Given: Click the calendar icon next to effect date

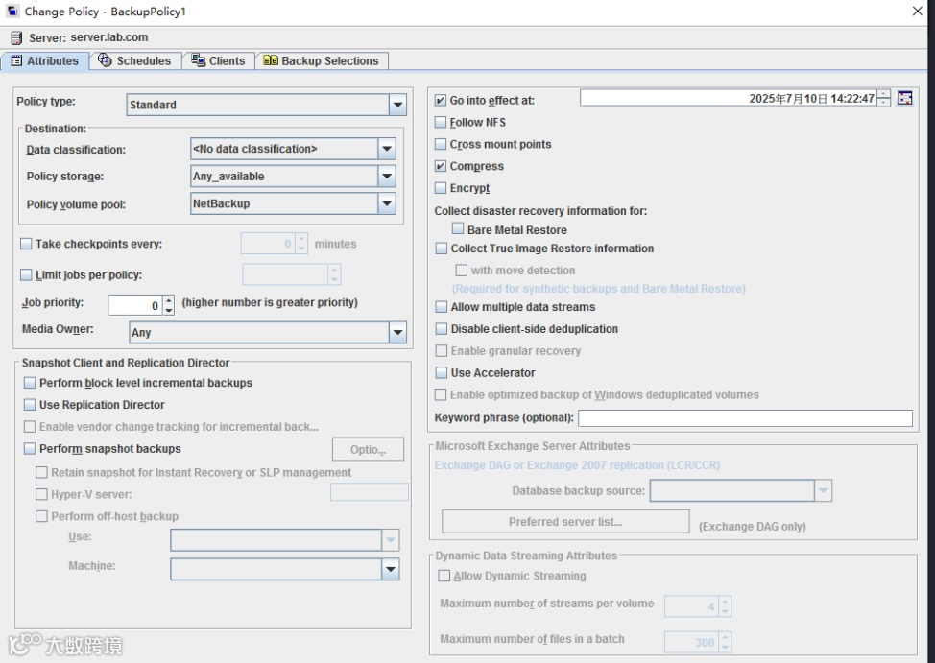Looking at the screenshot, I should coord(904,99).
